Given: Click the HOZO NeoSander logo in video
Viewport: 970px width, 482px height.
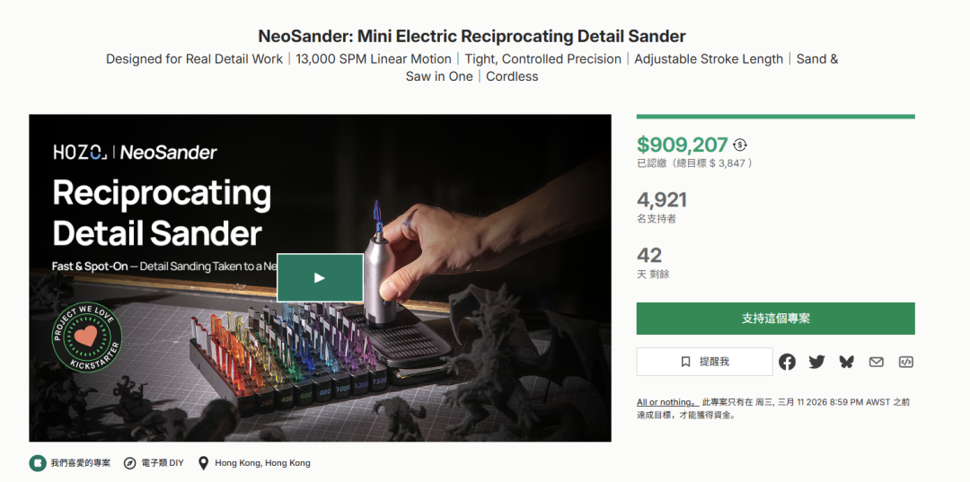Looking at the screenshot, I should click(135, 153).
